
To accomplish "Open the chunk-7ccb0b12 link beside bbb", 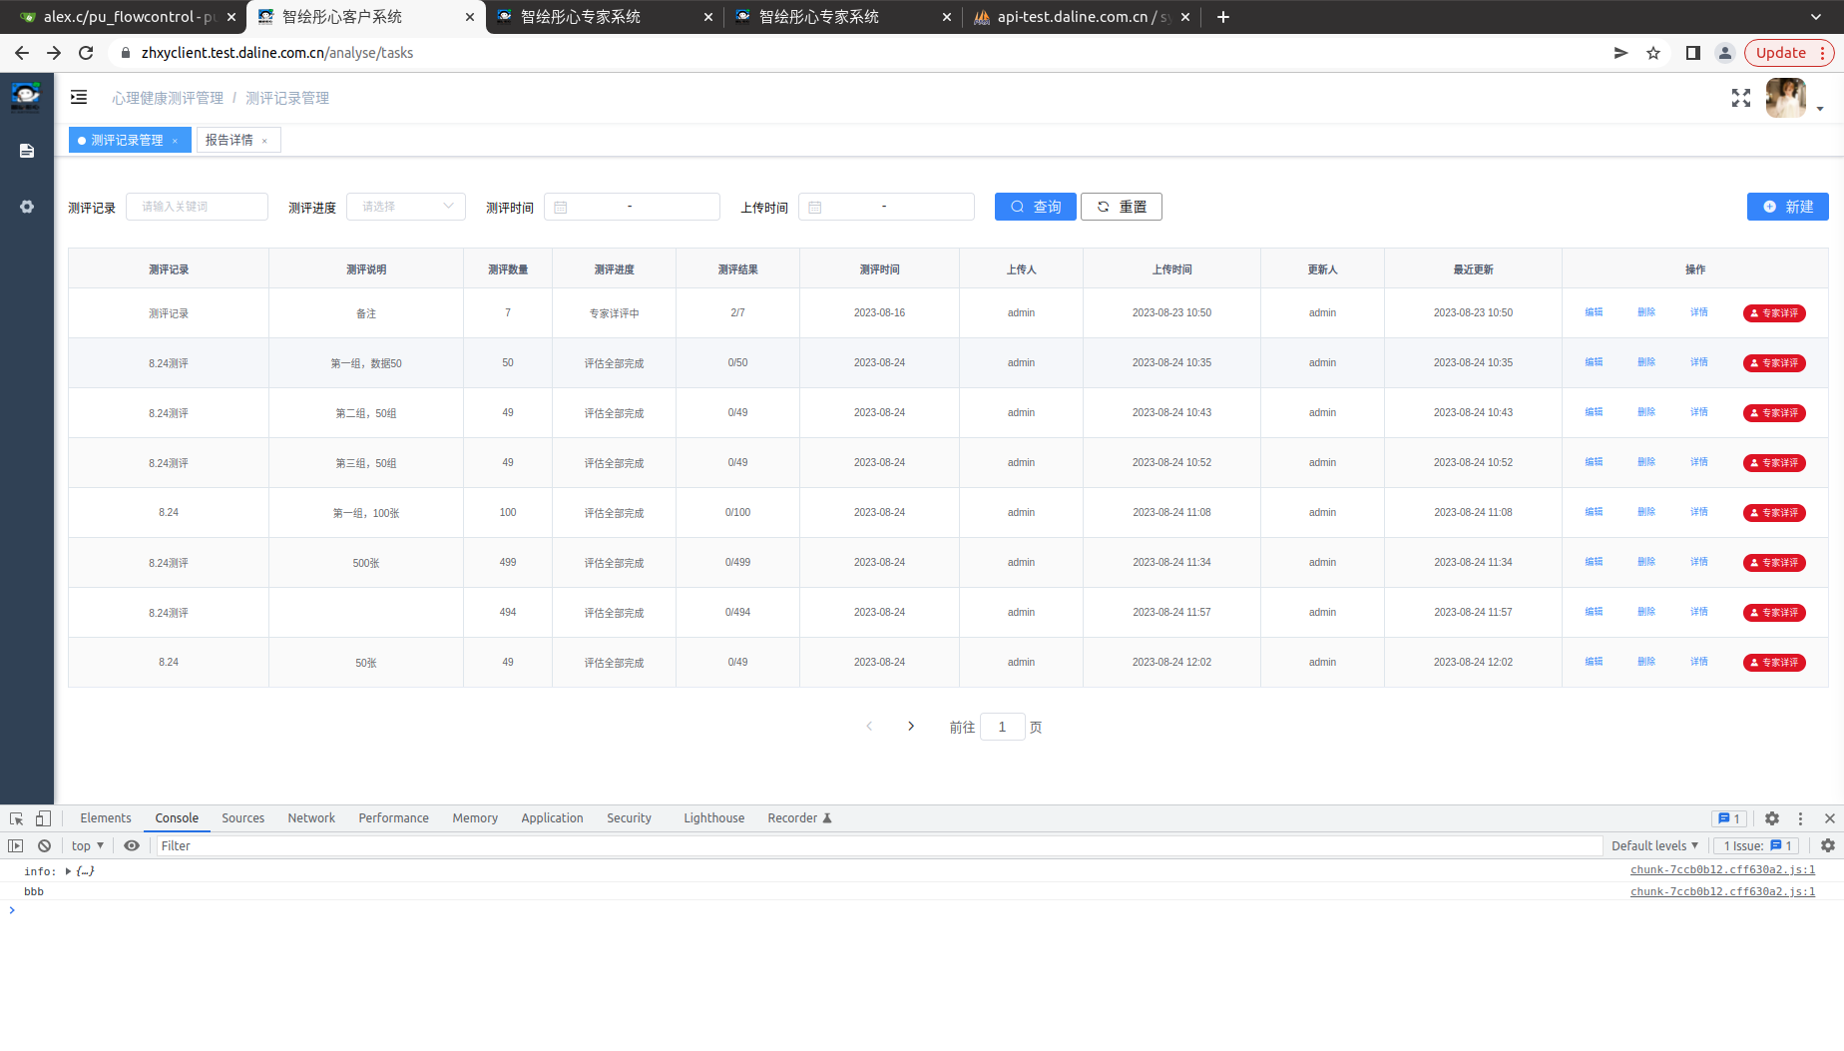I will click(x=1722, y=892).
